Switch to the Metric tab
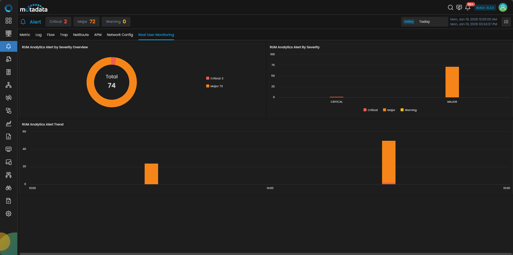The width and height of the screenshot is (513, 255). [x=25, y=35]
